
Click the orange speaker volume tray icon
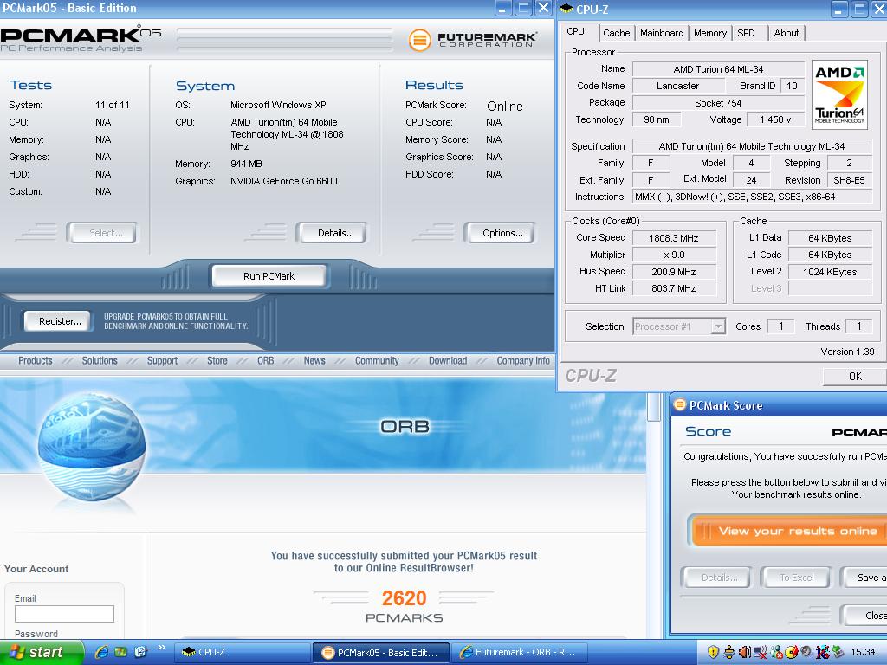point(745,652)
